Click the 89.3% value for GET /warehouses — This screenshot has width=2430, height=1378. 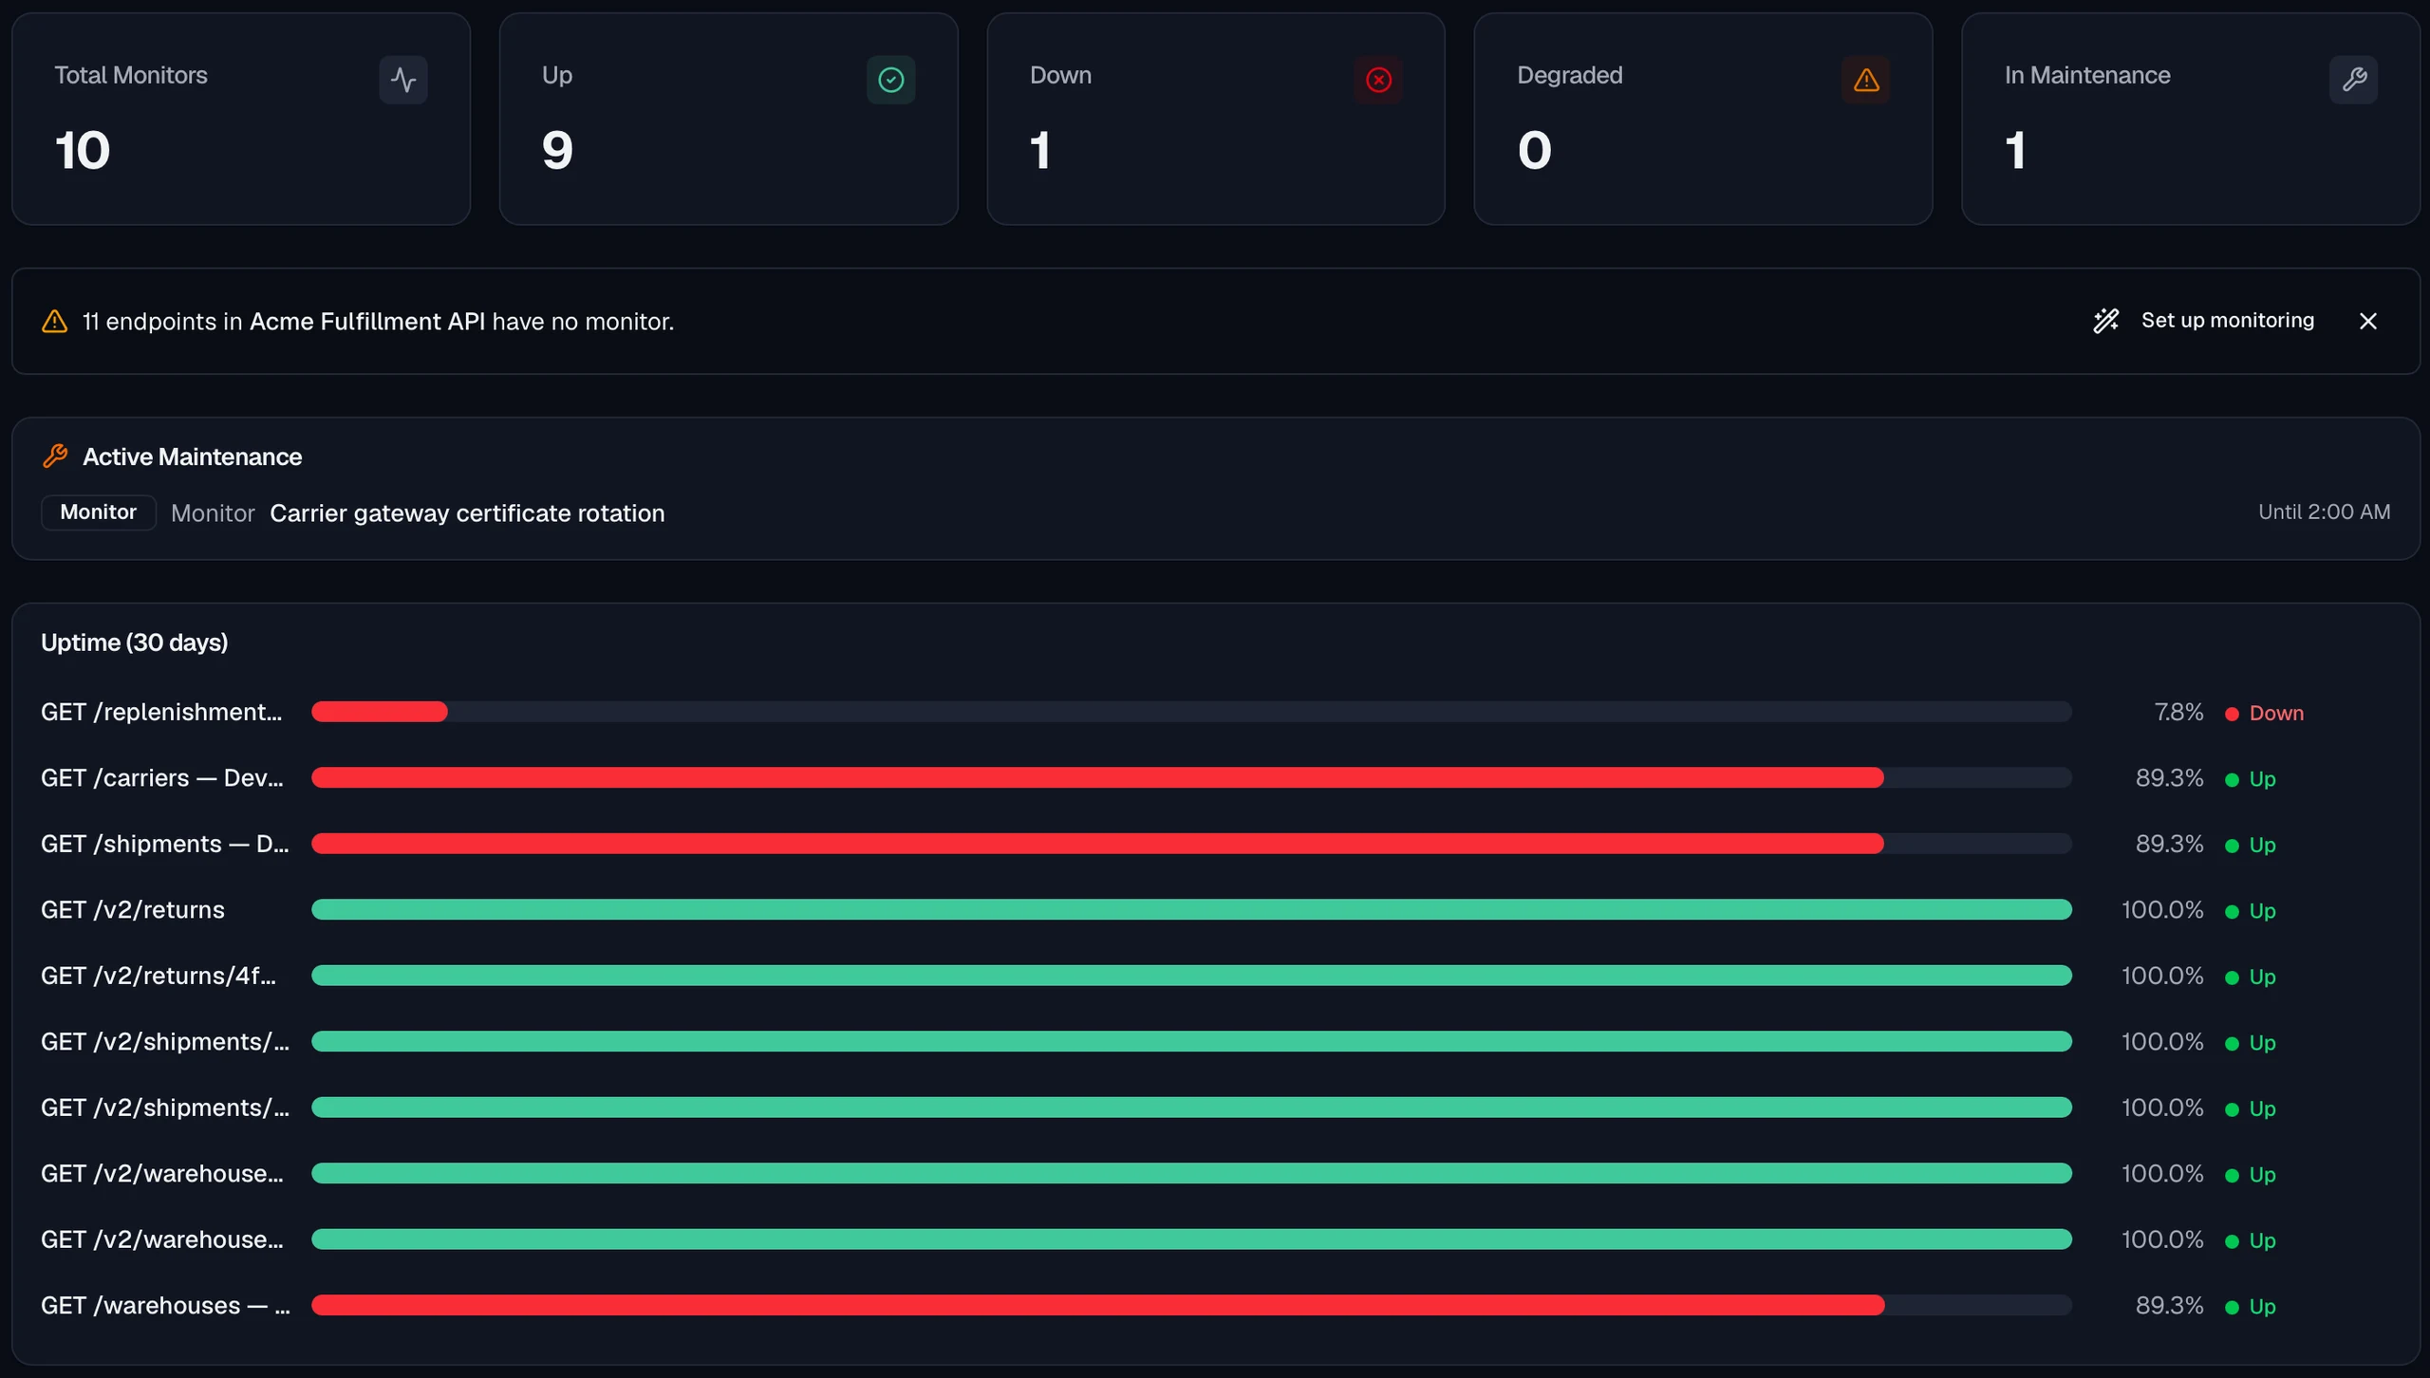(x=2169, y=1306)
